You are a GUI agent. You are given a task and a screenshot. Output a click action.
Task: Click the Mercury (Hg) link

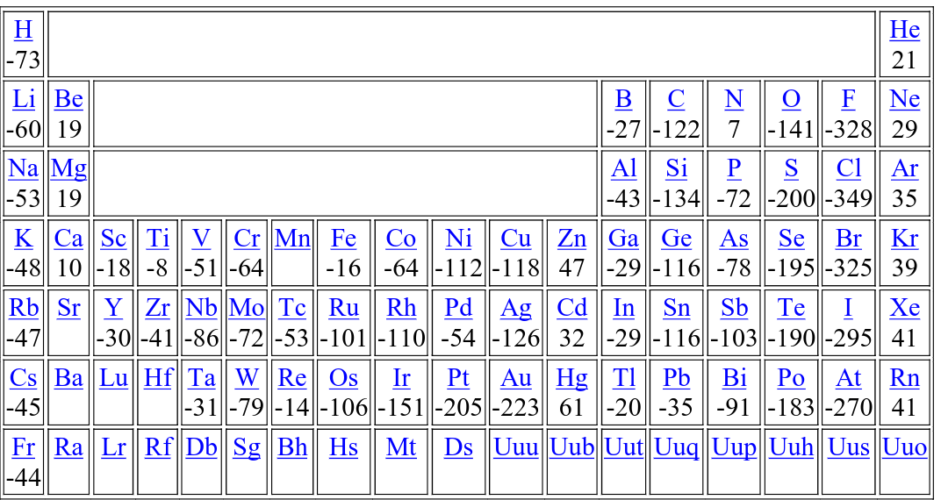click(x=571, y=378)
